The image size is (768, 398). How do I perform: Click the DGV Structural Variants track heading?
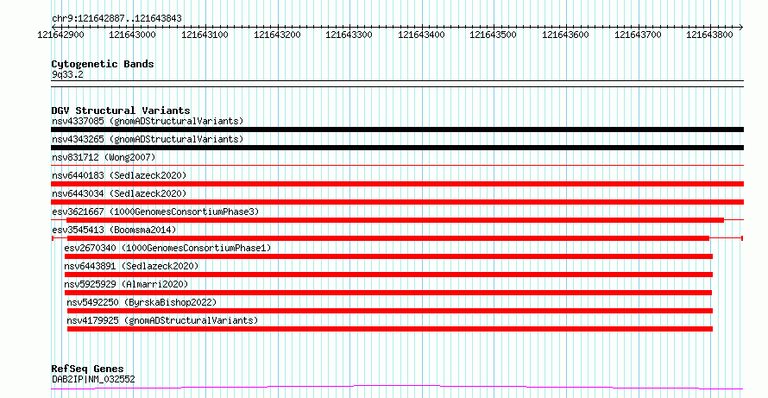[121, 111]
